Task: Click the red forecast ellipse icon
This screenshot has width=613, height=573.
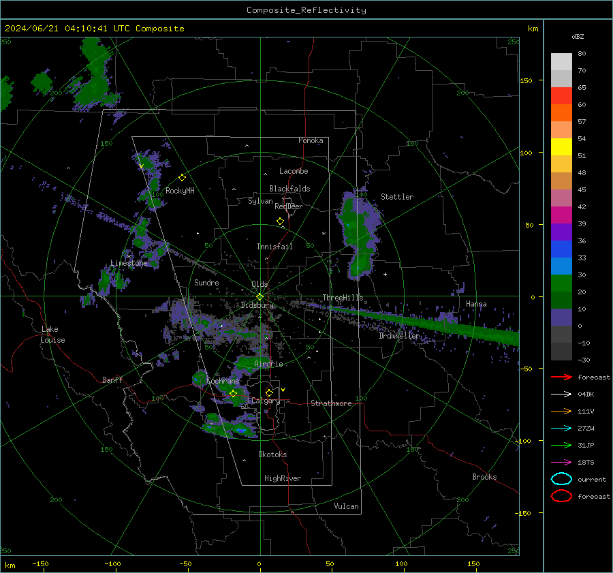Action: 561,496
